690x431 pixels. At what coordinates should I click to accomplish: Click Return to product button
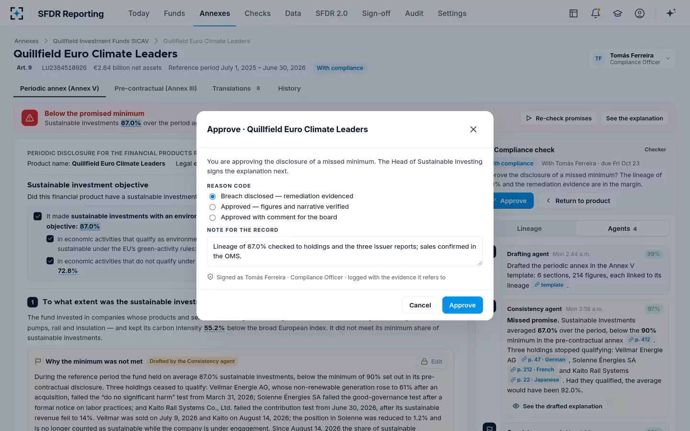click(578, 201)
